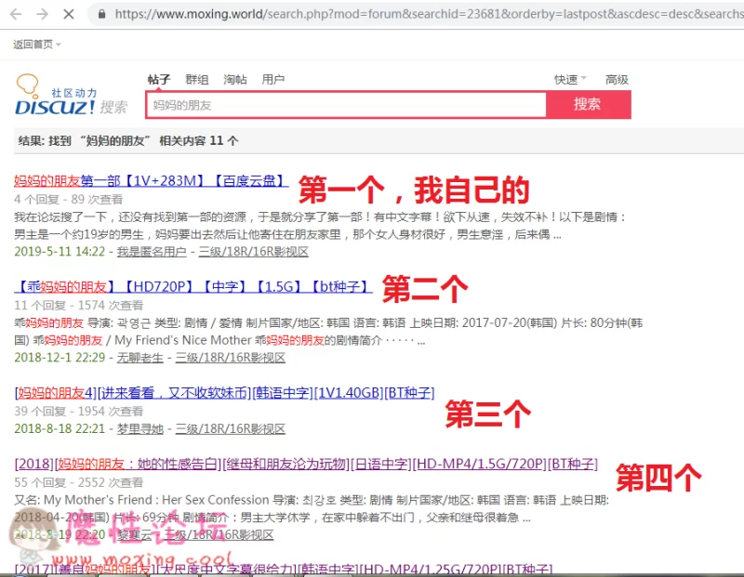Open 三级/18R/16R影视区 link beside 无聊老生
The height and width of the screenshot is (577, 744).
click(x=230, y=358)
